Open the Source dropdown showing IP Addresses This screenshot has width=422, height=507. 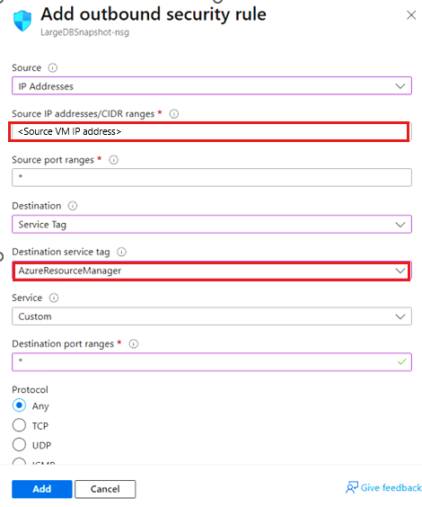212,86
